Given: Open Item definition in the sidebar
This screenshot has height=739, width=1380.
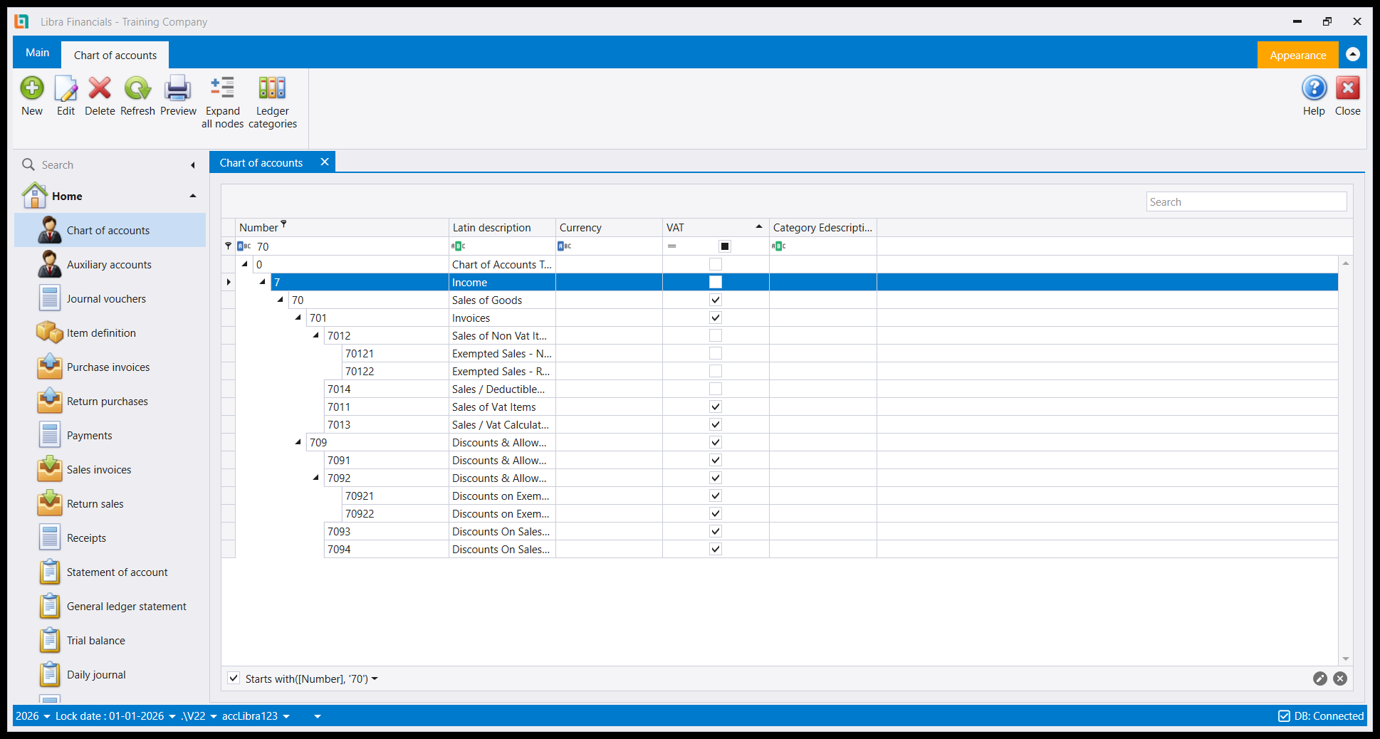Looking at the screenshot, I should pyautogui.click(x=110, y=333).
